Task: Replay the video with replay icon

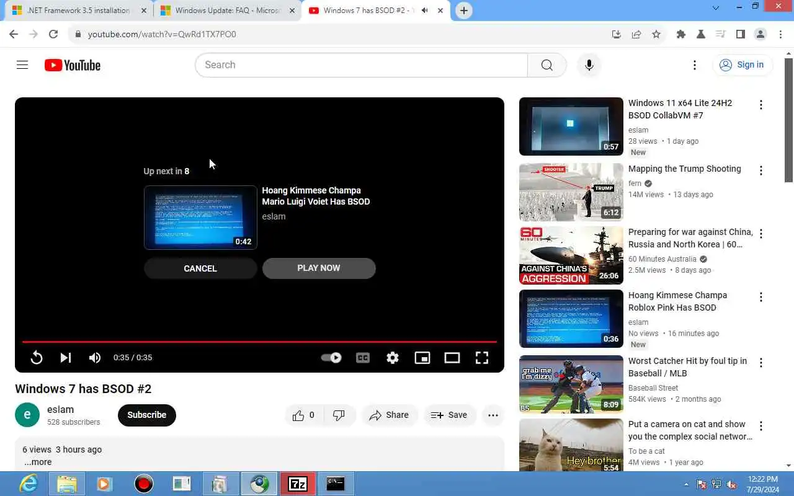Action: [x=37, y=358]
